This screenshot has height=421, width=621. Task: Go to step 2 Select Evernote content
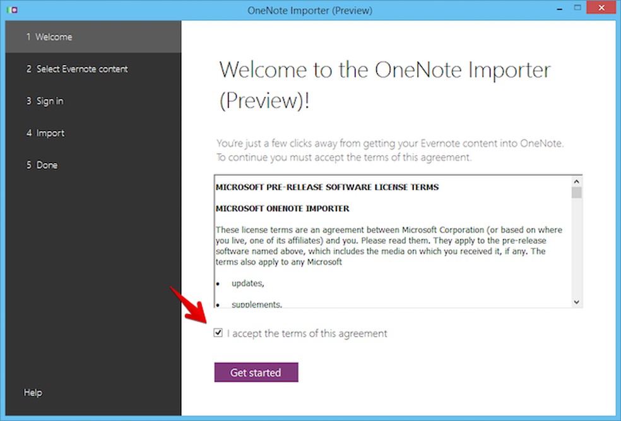pos(93,69)
